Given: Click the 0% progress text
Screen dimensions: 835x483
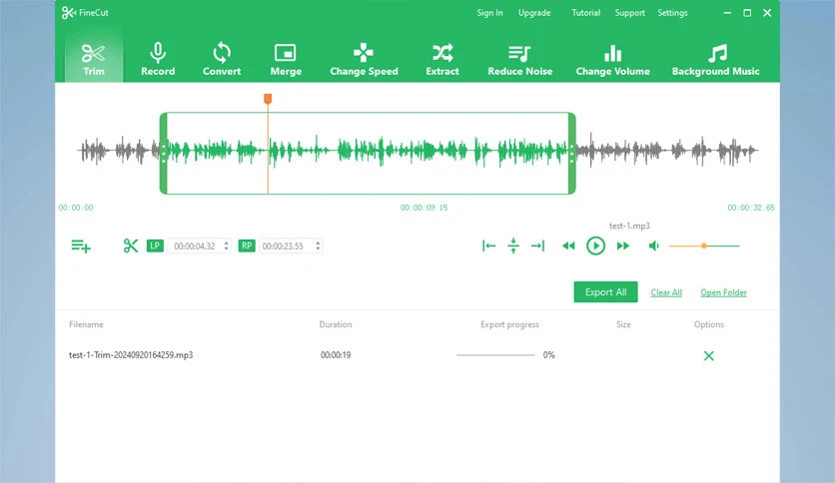Looking at the screenshot, I should [549, 355].
